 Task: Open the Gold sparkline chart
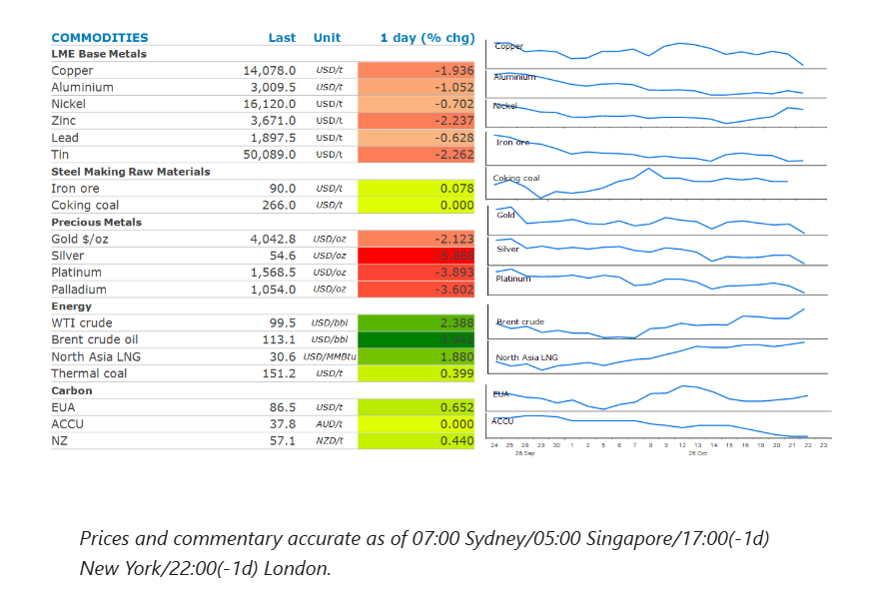pos(656,221)
